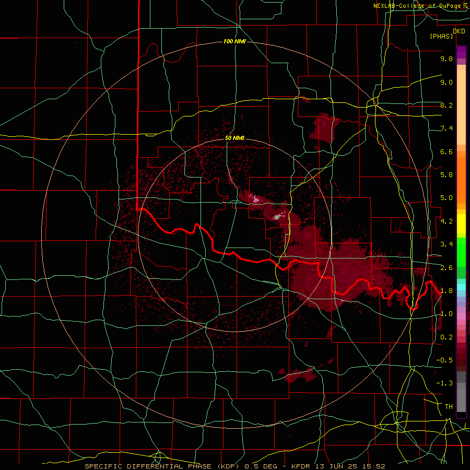This screenshot has height=470, width=470.
Task: Select the orange color bar segment
Action: [461, 181]
